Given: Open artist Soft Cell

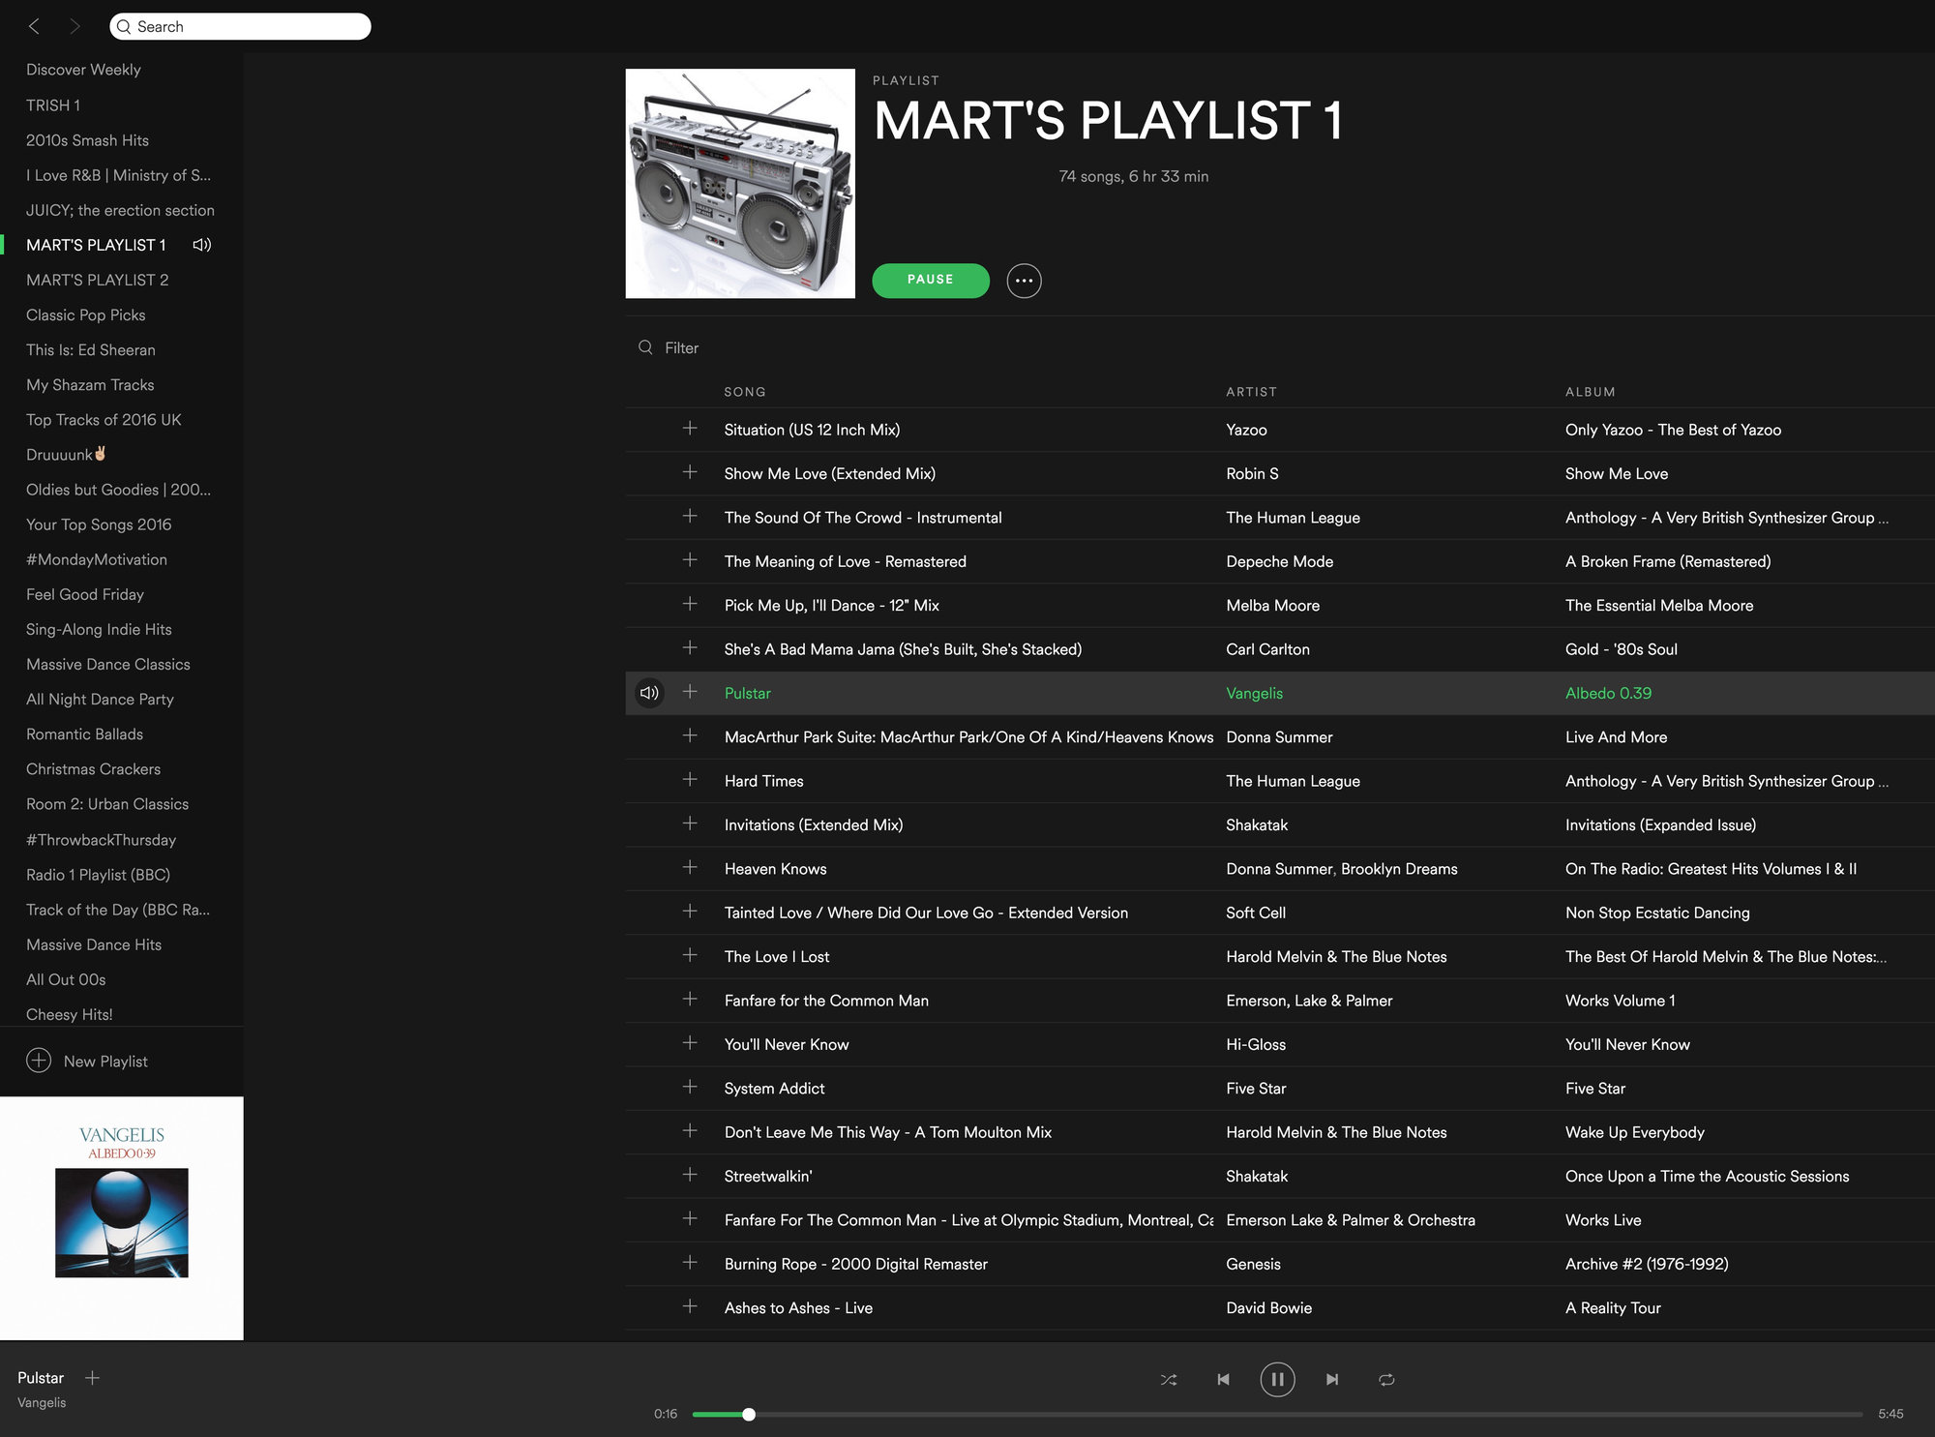Looking at the screenshot, I should click(1256, 913).
